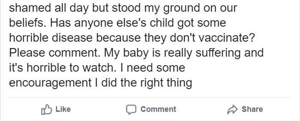The image size is (300, 121).
Task: Click the word "suffering" in the post
Action: (218, 53)
